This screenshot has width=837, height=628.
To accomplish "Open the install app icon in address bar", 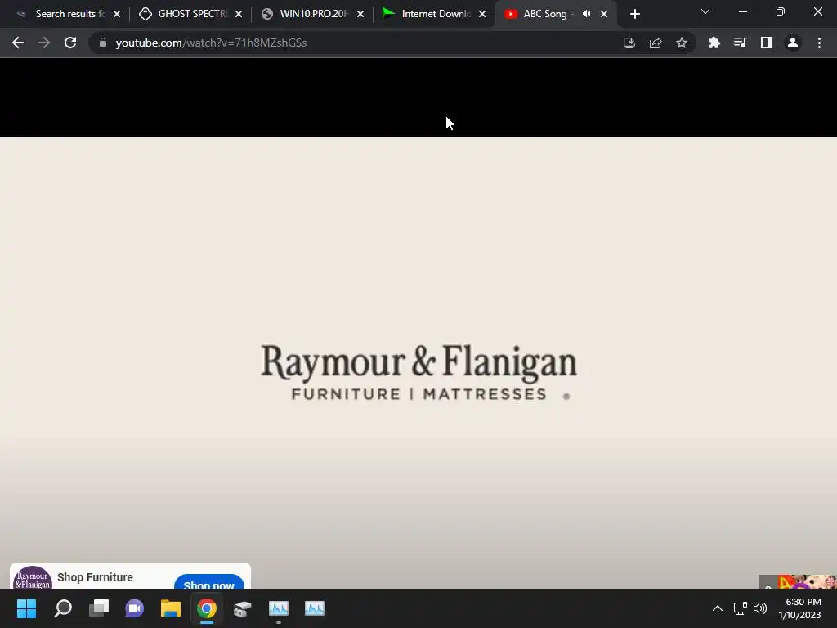I will [629, 43].
